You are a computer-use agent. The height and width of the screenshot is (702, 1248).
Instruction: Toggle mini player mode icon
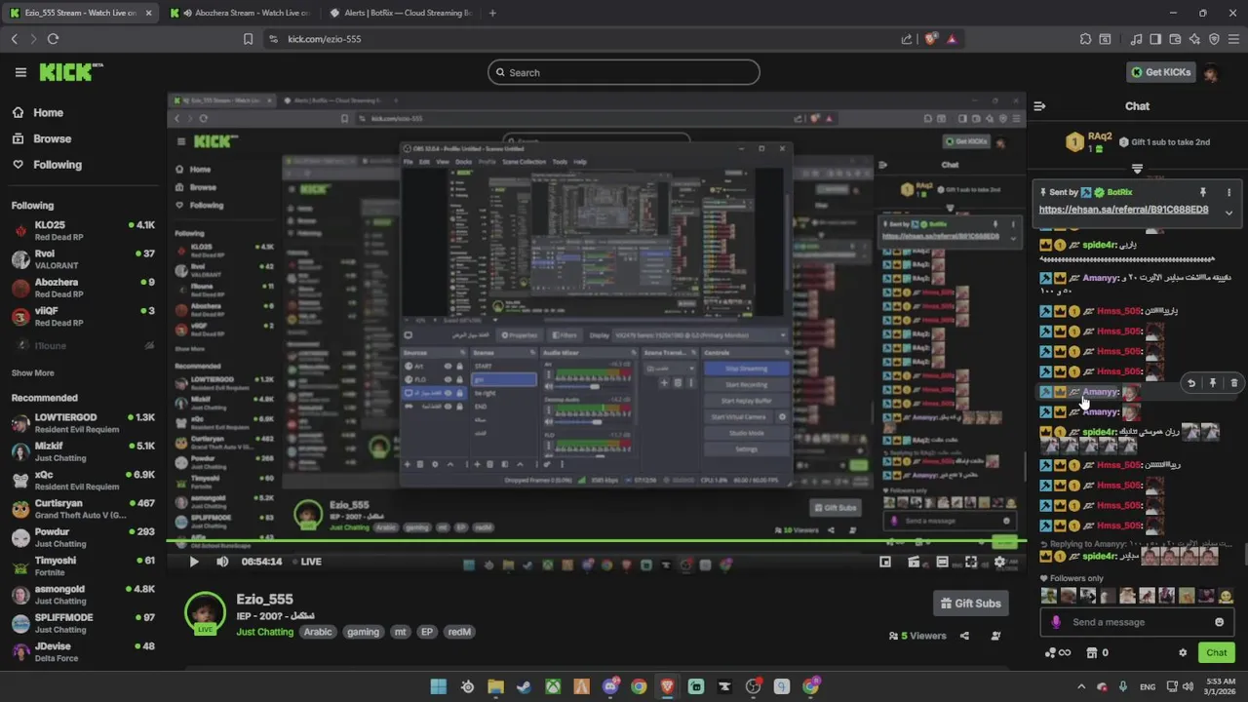click(885, 562)
